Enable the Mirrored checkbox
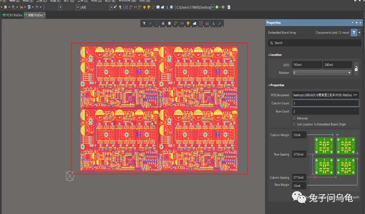365x214 pixels. [294, 118]
